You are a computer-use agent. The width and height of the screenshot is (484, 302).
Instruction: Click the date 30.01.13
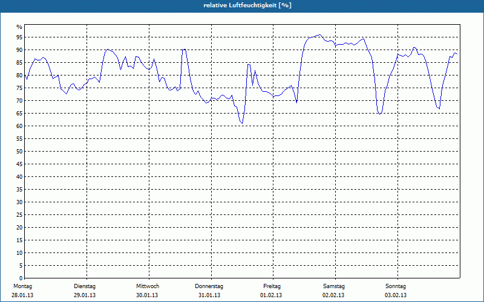pos(147,295)
